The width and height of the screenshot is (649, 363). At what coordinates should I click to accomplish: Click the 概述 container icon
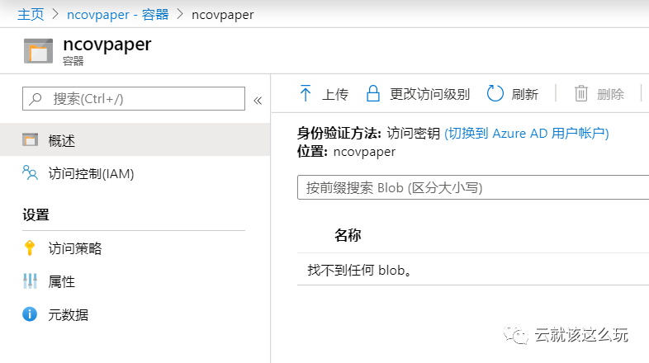coord(31,140)
